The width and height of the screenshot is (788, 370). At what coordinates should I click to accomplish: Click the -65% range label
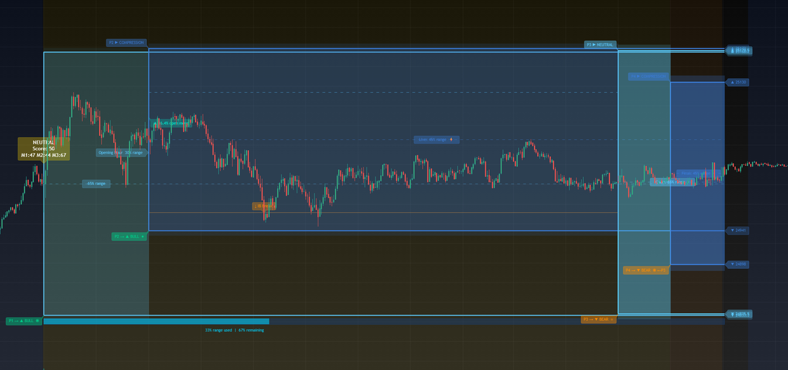coord(96,184)
